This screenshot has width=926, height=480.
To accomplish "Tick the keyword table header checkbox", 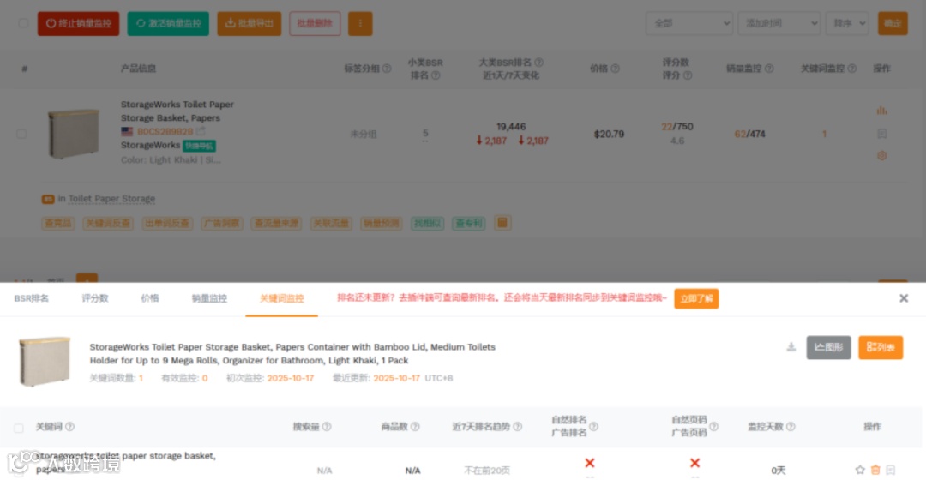I will [19, 428].
